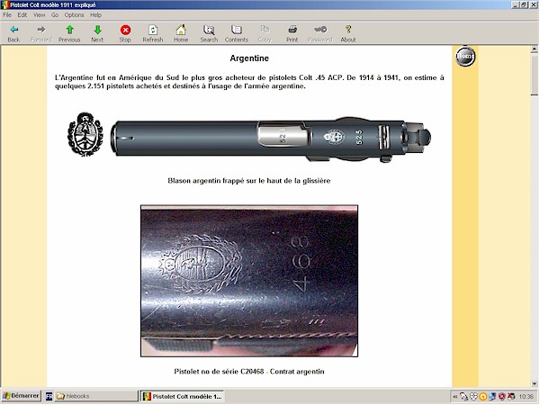Click the orange tray icon

tap(482, 397)
